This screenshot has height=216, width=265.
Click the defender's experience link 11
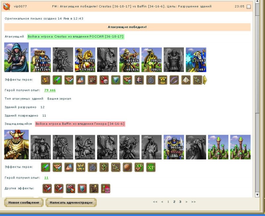(x=46, y=178)
